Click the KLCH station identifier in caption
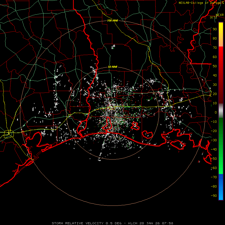Screen dimensions: 225x225 coord(132,223)
